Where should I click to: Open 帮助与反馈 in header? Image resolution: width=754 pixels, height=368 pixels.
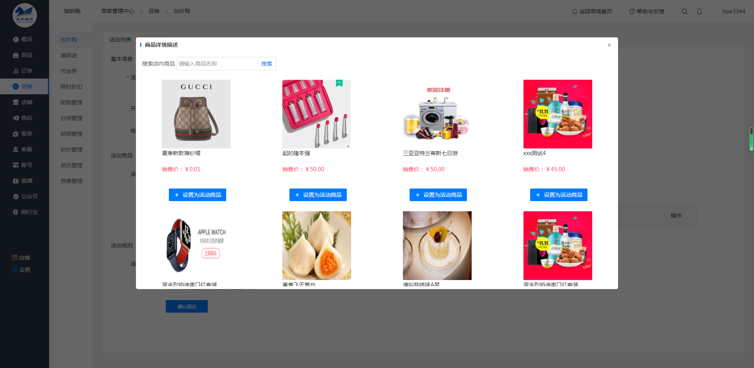(x=647, y=11)
